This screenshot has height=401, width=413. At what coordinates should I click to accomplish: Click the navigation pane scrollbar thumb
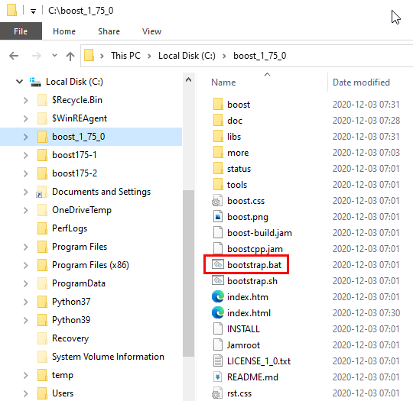click(188, 273)
